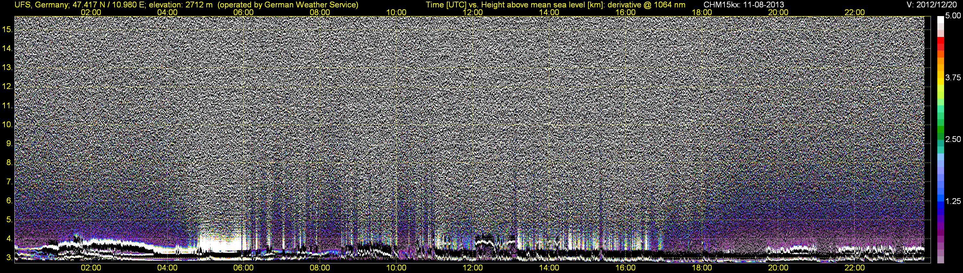Click the height axis label '3.'
This screenshot has height=273, width=963.
[9, 258]
